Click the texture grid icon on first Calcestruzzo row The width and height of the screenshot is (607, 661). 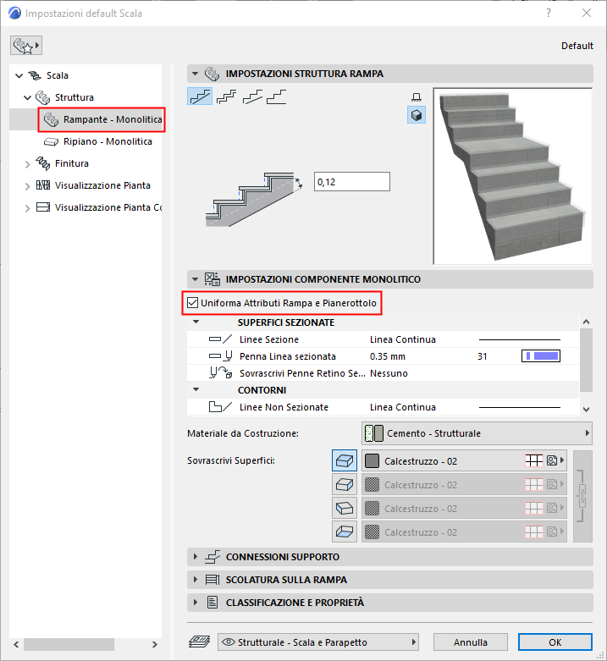point(533,460)
